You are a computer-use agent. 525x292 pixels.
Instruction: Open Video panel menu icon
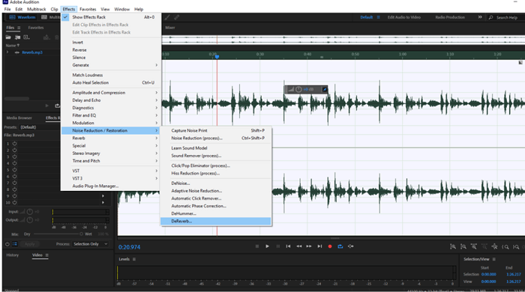coord(46,255)
